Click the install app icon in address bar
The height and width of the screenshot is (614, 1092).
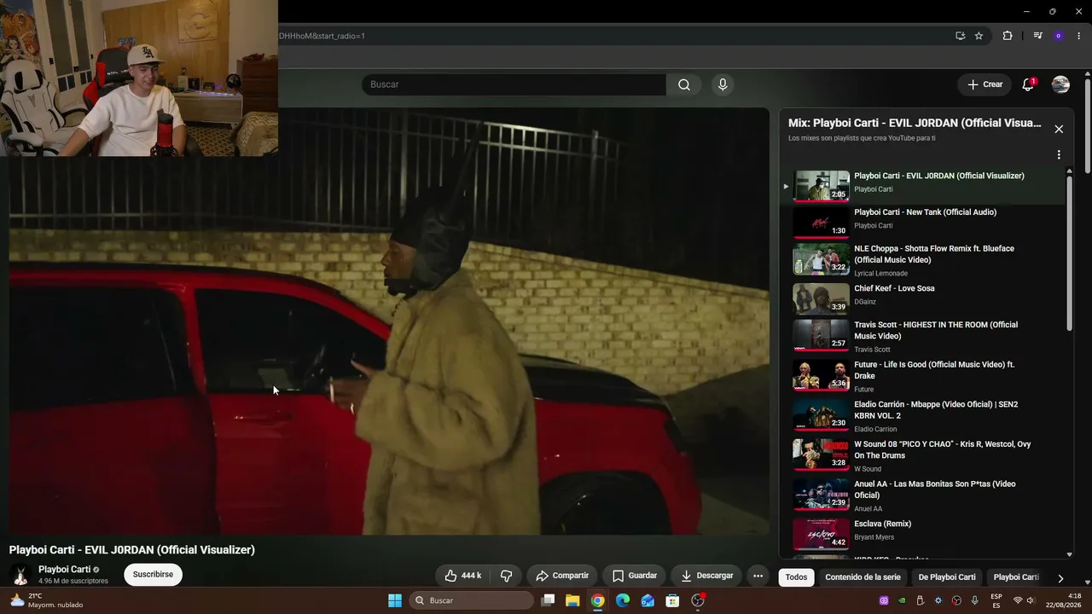click(x=960, y=36)
